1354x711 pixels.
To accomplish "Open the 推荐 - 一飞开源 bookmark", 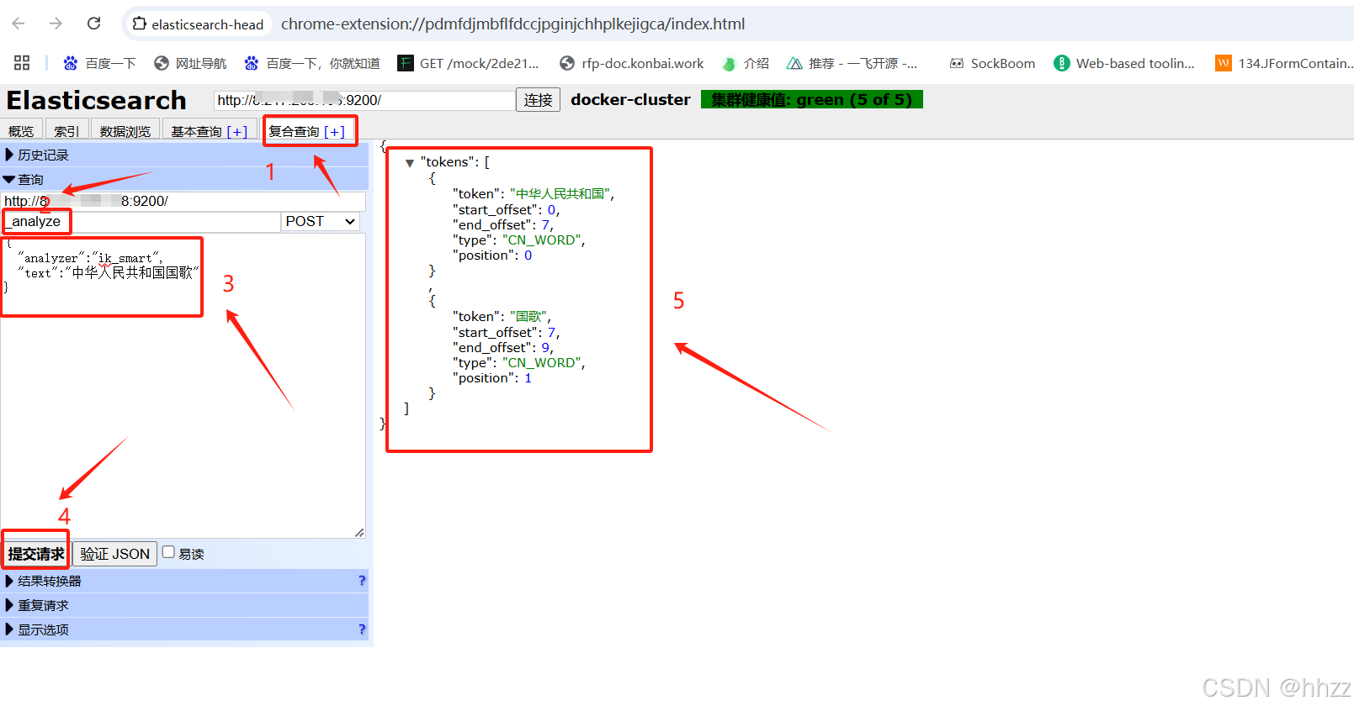I will tap(852, 63).
